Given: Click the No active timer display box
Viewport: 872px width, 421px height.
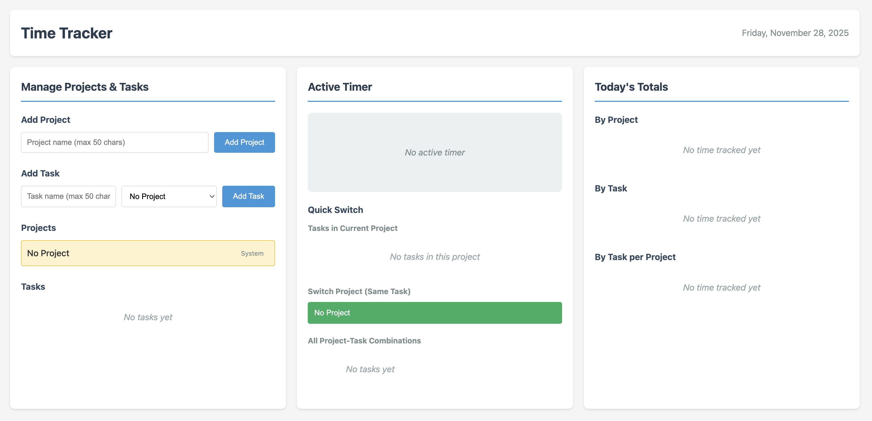Looking at the screenshot, I should point(435,152).
